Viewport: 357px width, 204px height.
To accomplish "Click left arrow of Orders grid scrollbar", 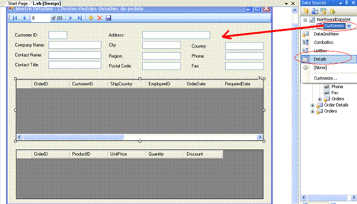I will 20,137.
